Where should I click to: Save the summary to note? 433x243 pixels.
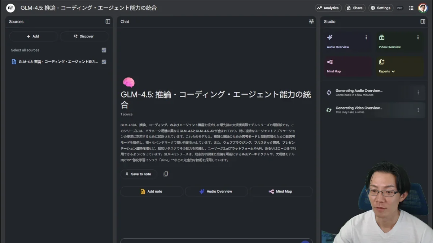(139, 174)
